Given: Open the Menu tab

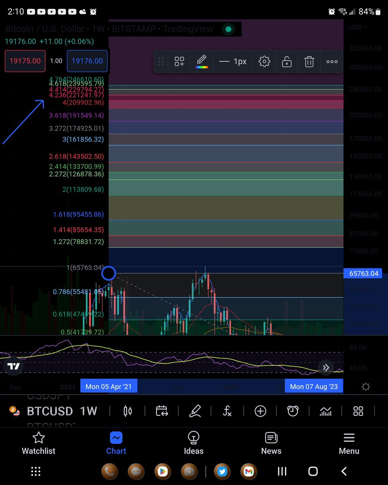Looking at the screenshot, I should [x=349, y=443].
